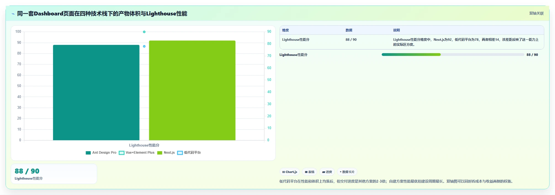Click the 数据卡片 tag chip

(347, 172)
